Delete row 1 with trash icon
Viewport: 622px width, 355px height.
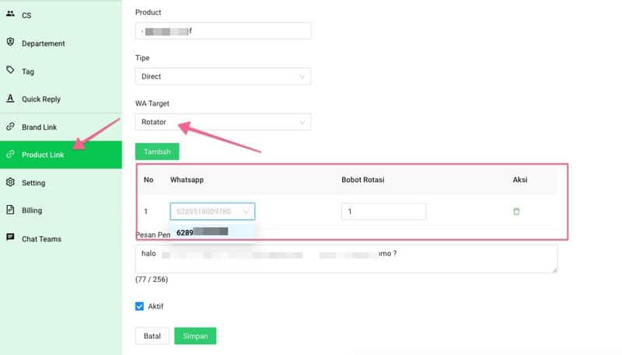(x=516, y=211)
